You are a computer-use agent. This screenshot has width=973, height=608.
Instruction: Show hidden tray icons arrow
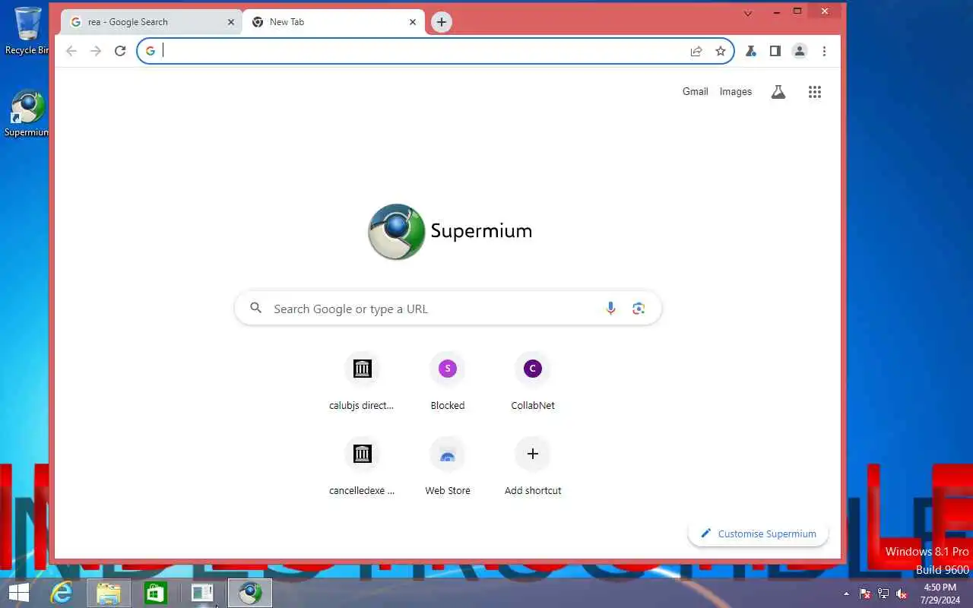846,594
